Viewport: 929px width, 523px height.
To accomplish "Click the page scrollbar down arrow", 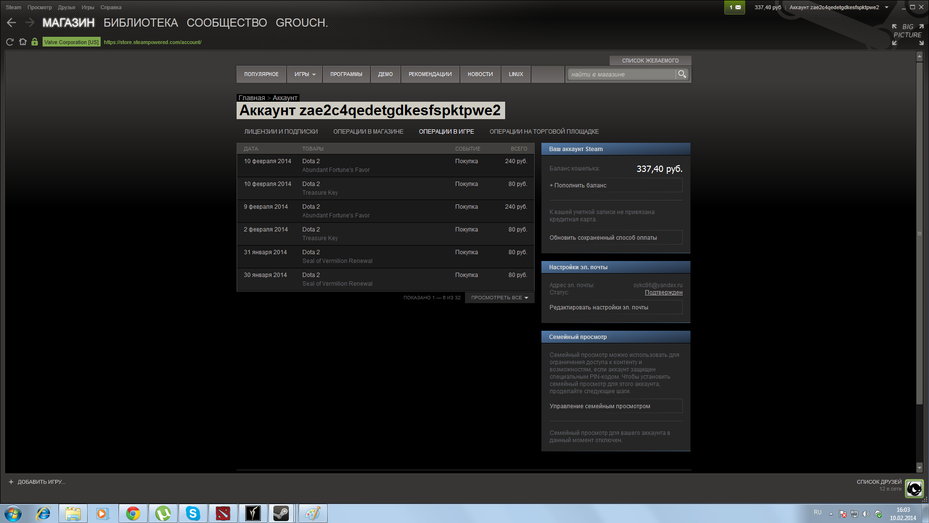I will coord(919,467).
